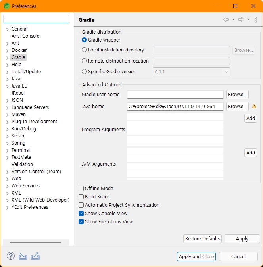Cancel the Preferences dialog
Image resolution: width=263 pixels, height=267 pixels.
pos(238,256)
